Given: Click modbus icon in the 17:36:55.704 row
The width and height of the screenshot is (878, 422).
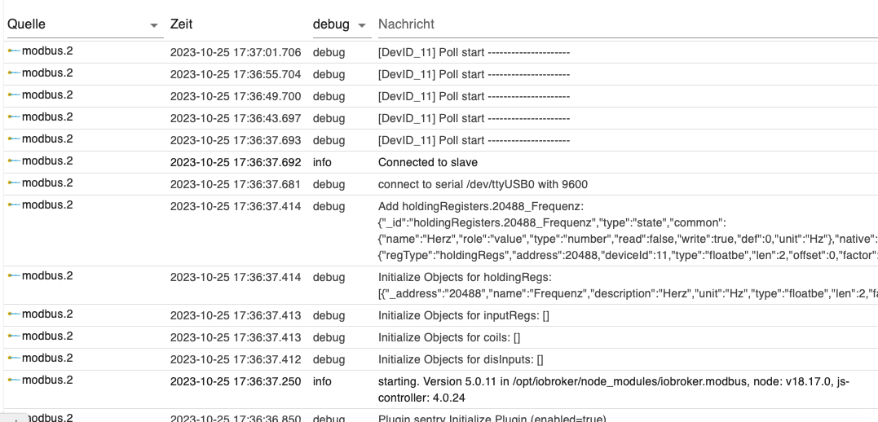Looking at the screenshot, I should click(x=14, y=73).
